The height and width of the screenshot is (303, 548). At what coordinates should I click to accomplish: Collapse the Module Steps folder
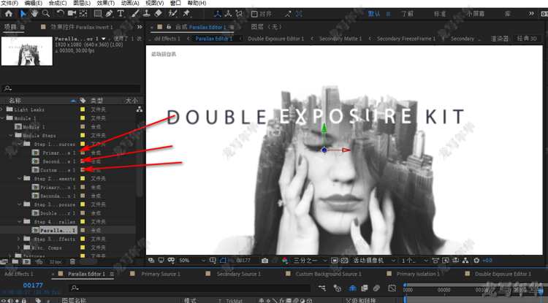[x=11, y=136]
